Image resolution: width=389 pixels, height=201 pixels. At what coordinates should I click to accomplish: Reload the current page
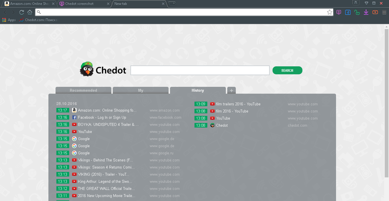21,12
